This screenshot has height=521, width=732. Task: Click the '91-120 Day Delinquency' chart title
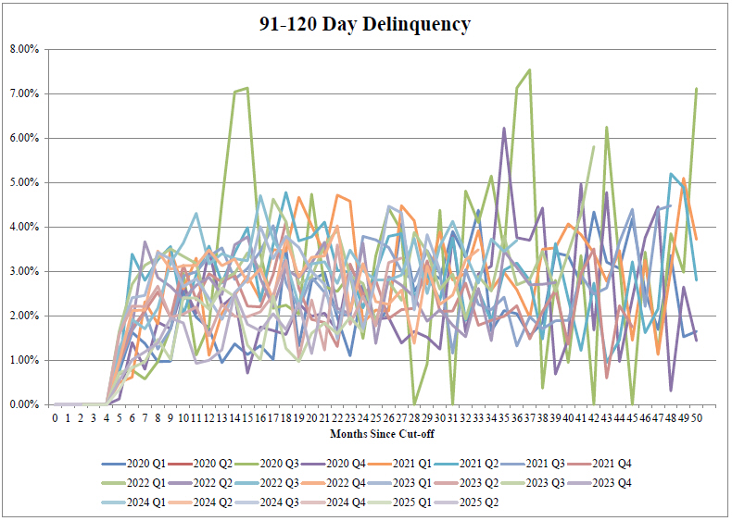(365, 24)
